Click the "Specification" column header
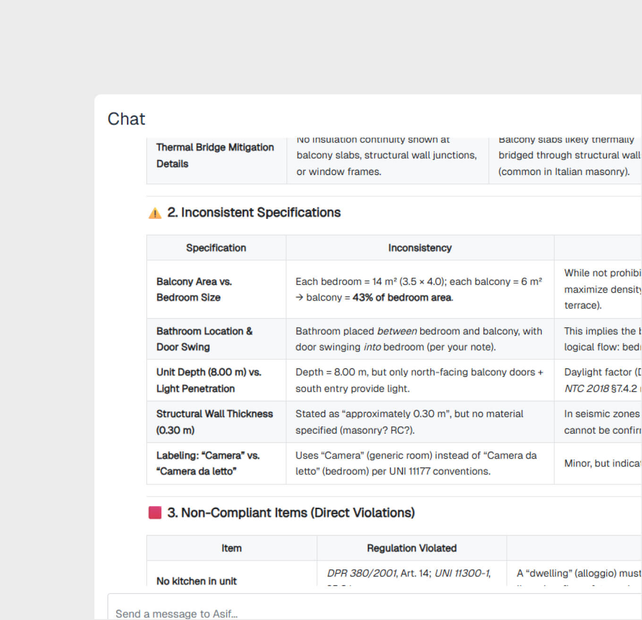This screenshot has height=620, width=642. (216, 248)
